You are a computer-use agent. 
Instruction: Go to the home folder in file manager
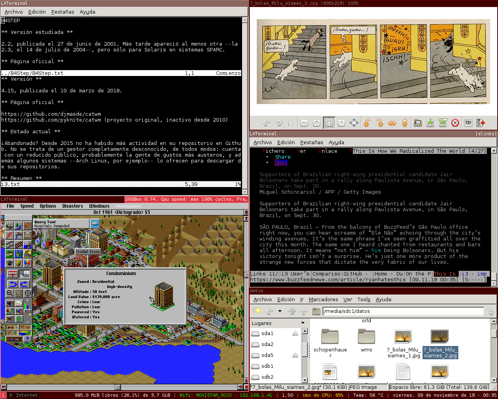pyautogui.click(x=316, y=311)
